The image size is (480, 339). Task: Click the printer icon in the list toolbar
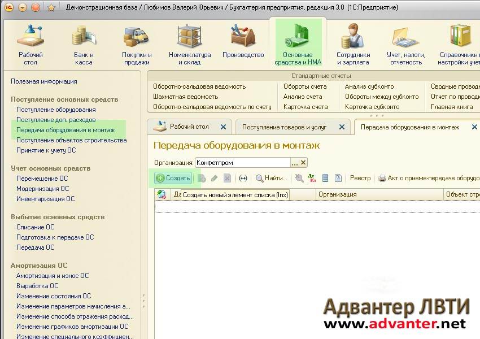(x=382, y=178)
